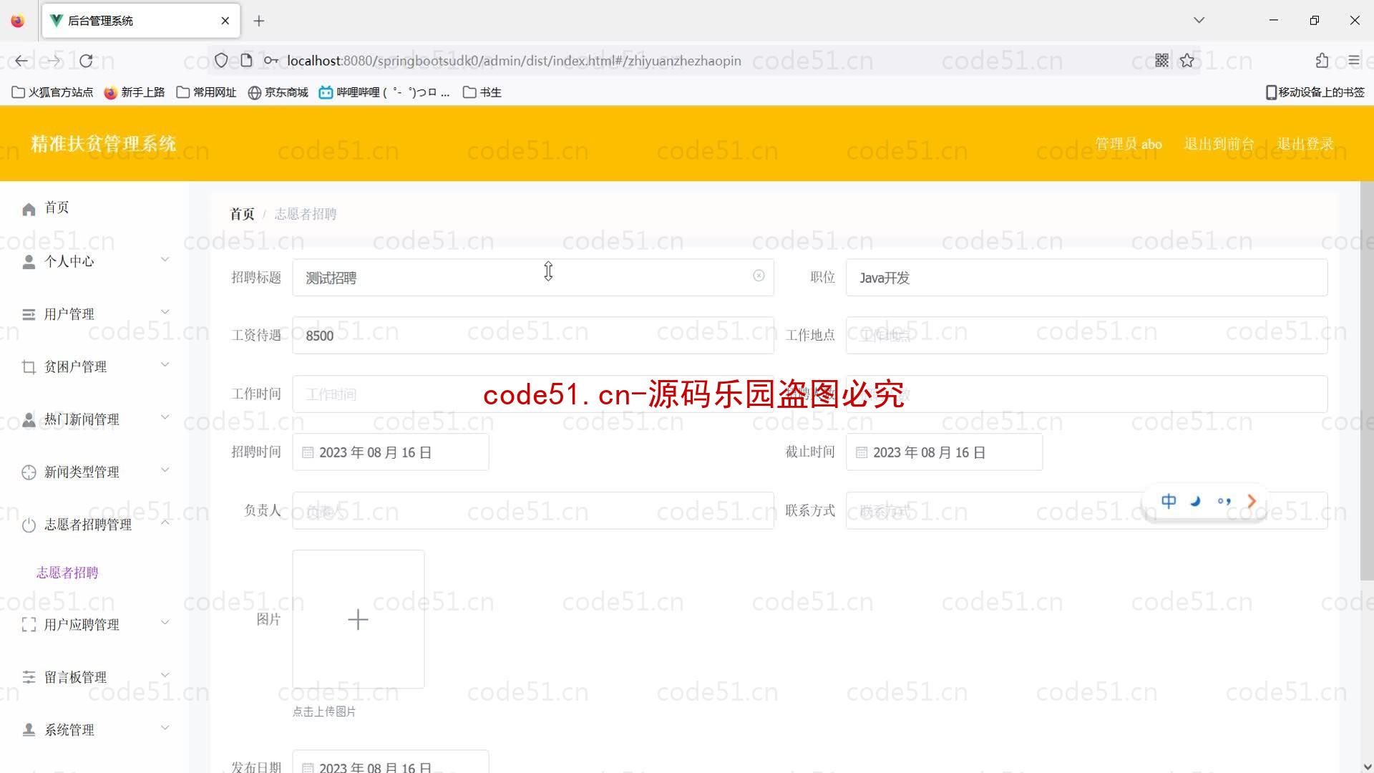Close the 后台管理系统 tab
The image size is (1374, 773).
[225, 21]
